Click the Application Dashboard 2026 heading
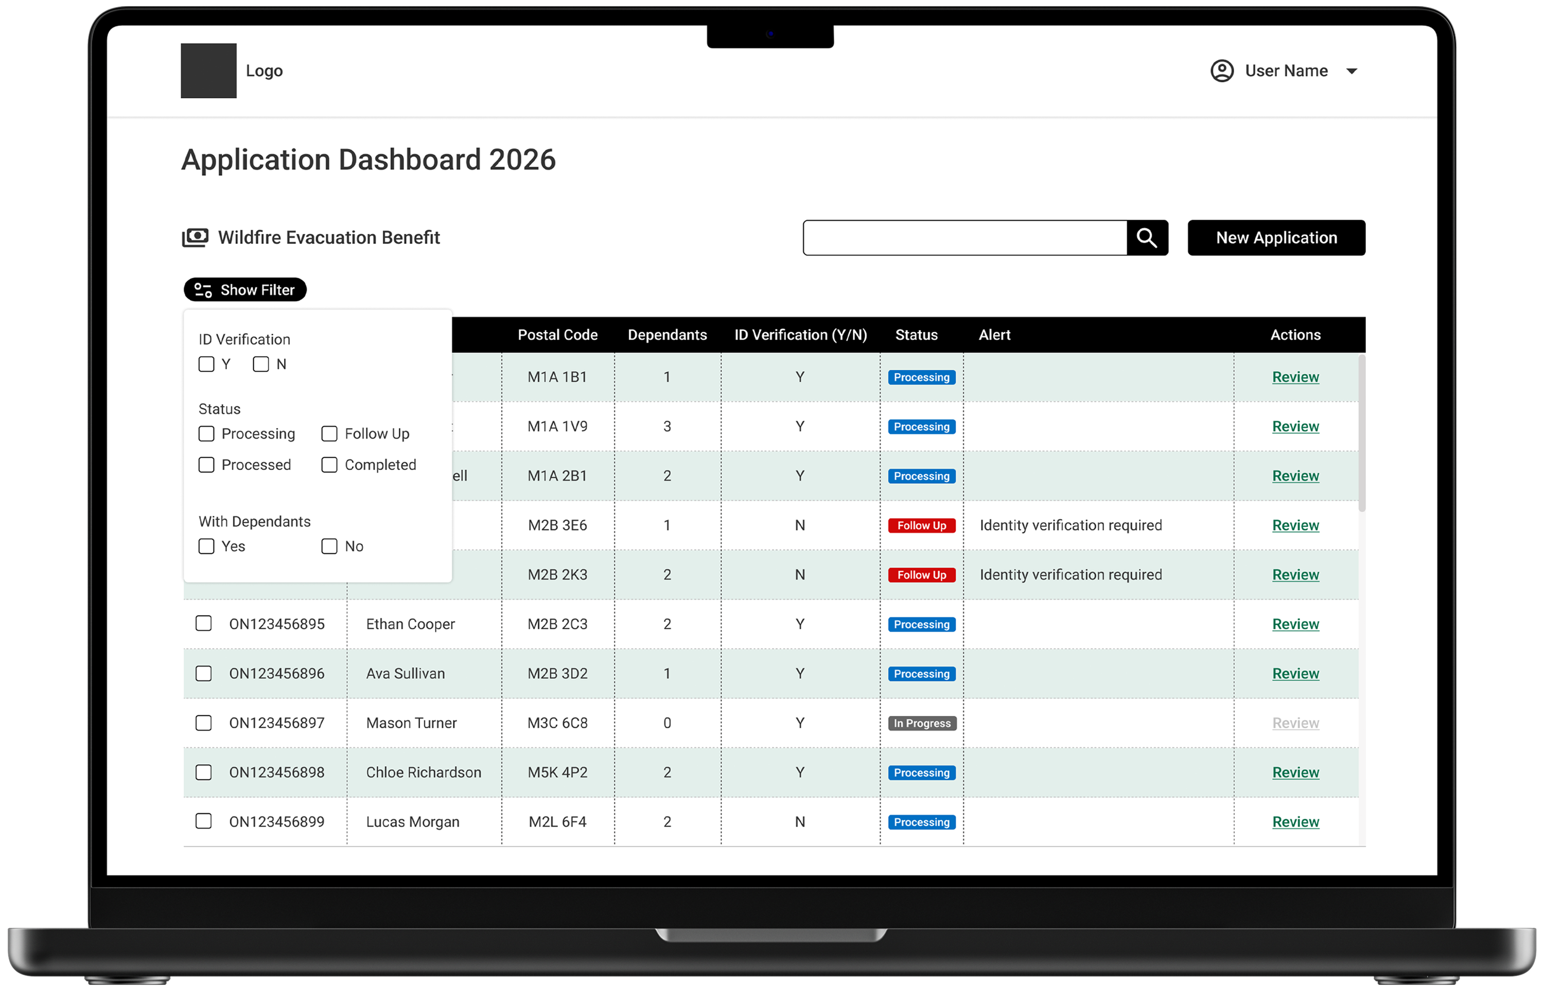 point(369,160)
